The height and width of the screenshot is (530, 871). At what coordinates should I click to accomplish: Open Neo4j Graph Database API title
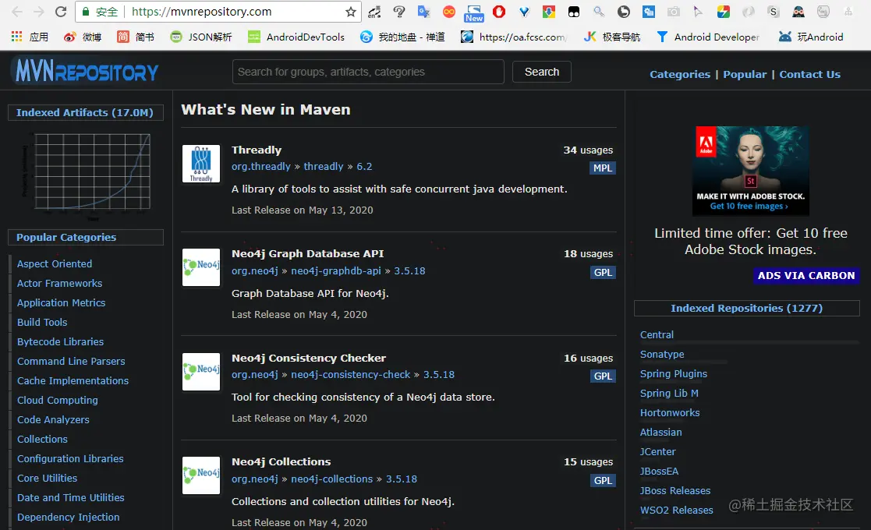click(308, 253)
